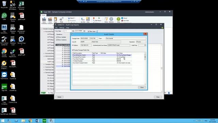Select the Provisional Post Switch row
The width and height of the screenshot is (218, 123).
point(102,57)
